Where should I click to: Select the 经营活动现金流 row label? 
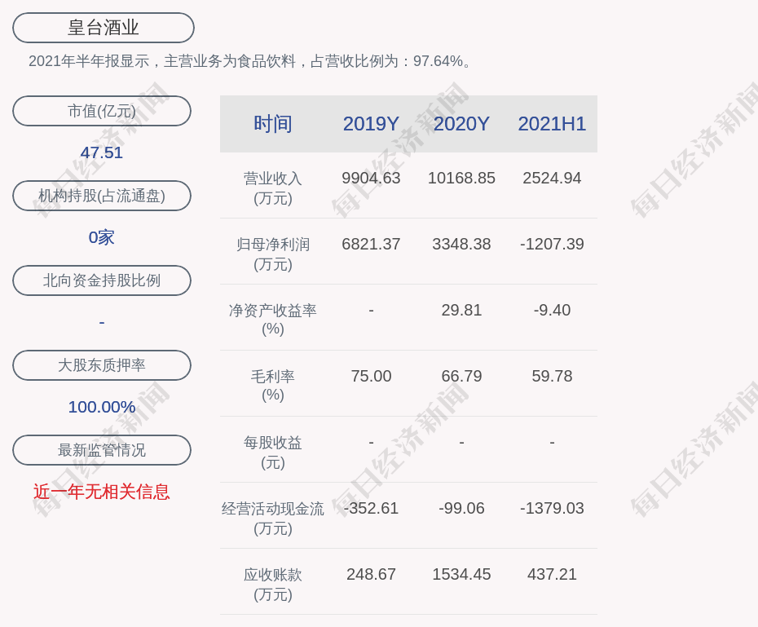273,519
